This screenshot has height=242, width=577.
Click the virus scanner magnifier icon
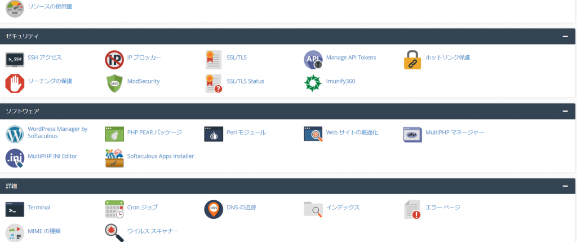click(114, 232)
